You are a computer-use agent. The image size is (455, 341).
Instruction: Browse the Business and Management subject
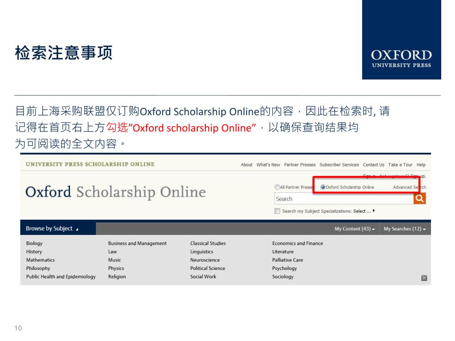pos(137,243)
